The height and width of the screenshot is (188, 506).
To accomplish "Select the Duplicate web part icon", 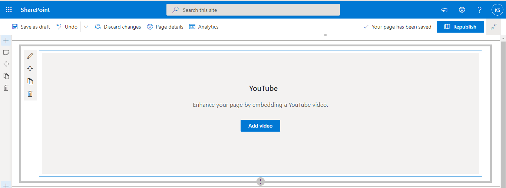I will pyautogui.click(x=30, y=81).
